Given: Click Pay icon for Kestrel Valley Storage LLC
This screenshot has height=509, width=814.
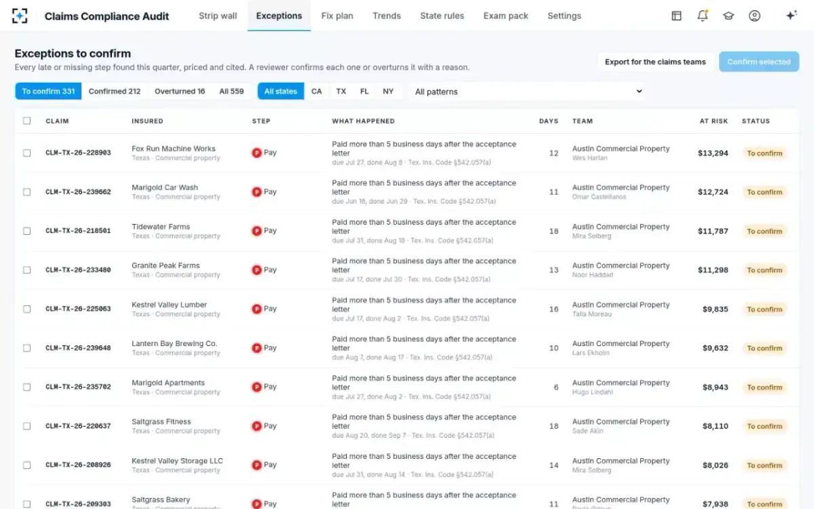Looking at the screenshot, I should click(x=256, y=465).
